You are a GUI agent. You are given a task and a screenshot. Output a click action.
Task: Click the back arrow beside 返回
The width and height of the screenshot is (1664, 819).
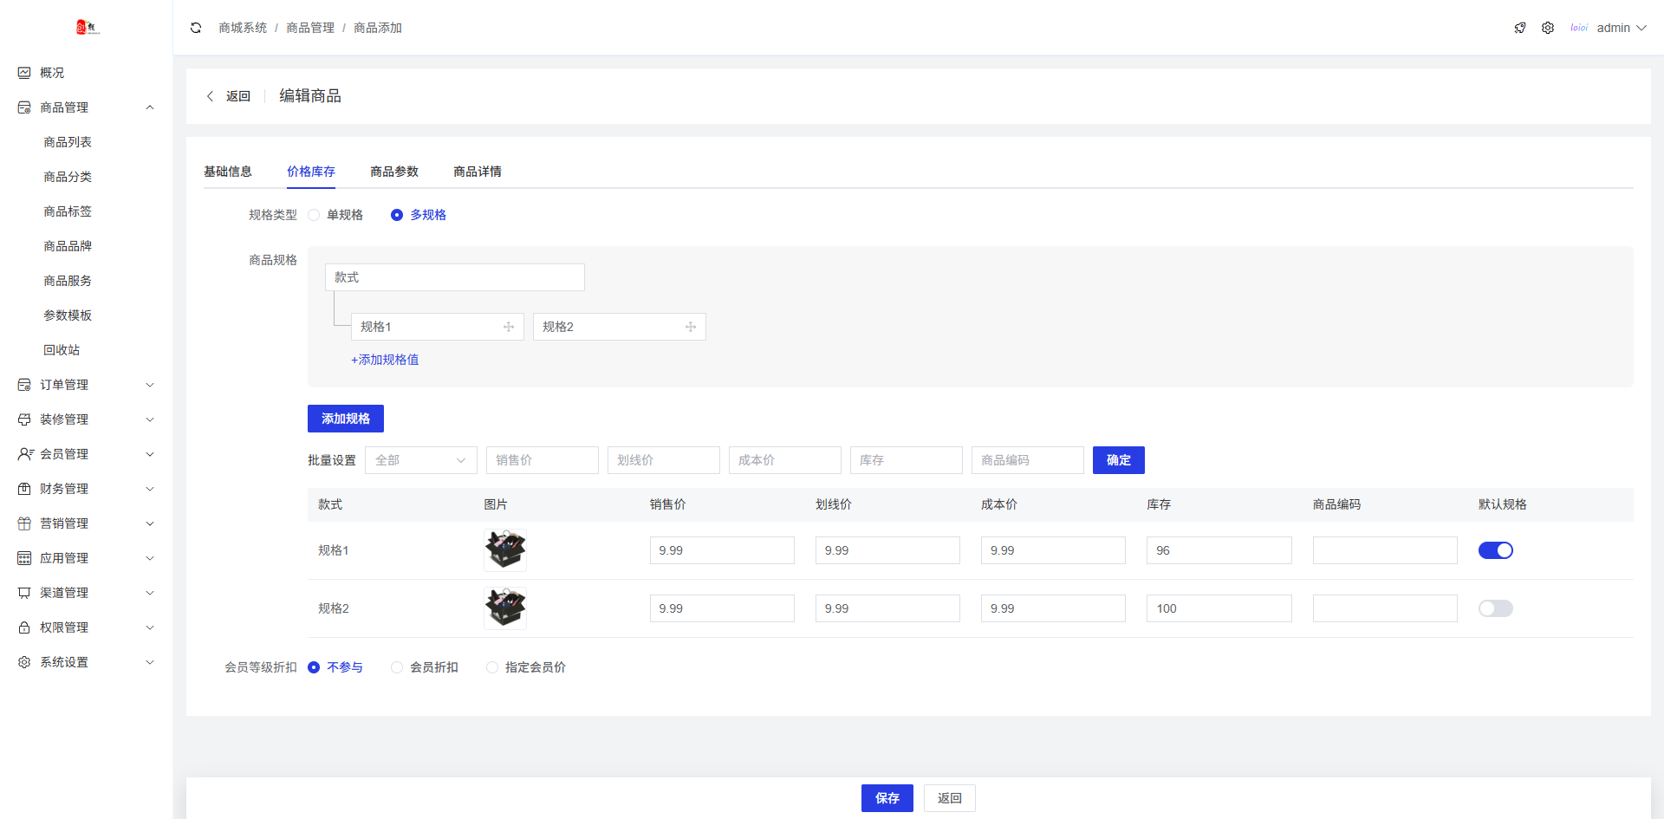(x=210, y=96)
